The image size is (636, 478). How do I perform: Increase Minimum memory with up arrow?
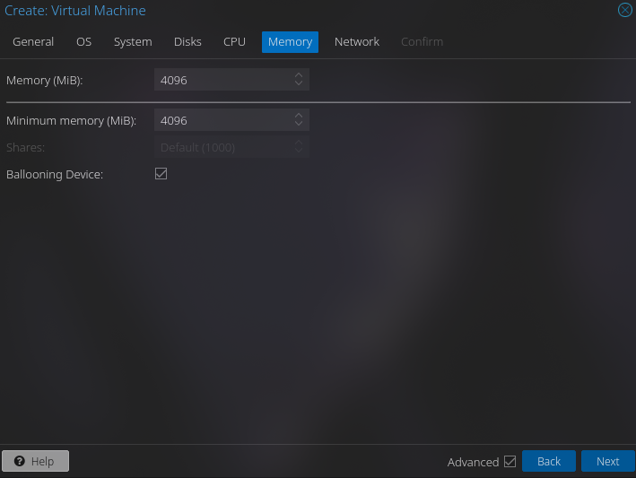299,117
